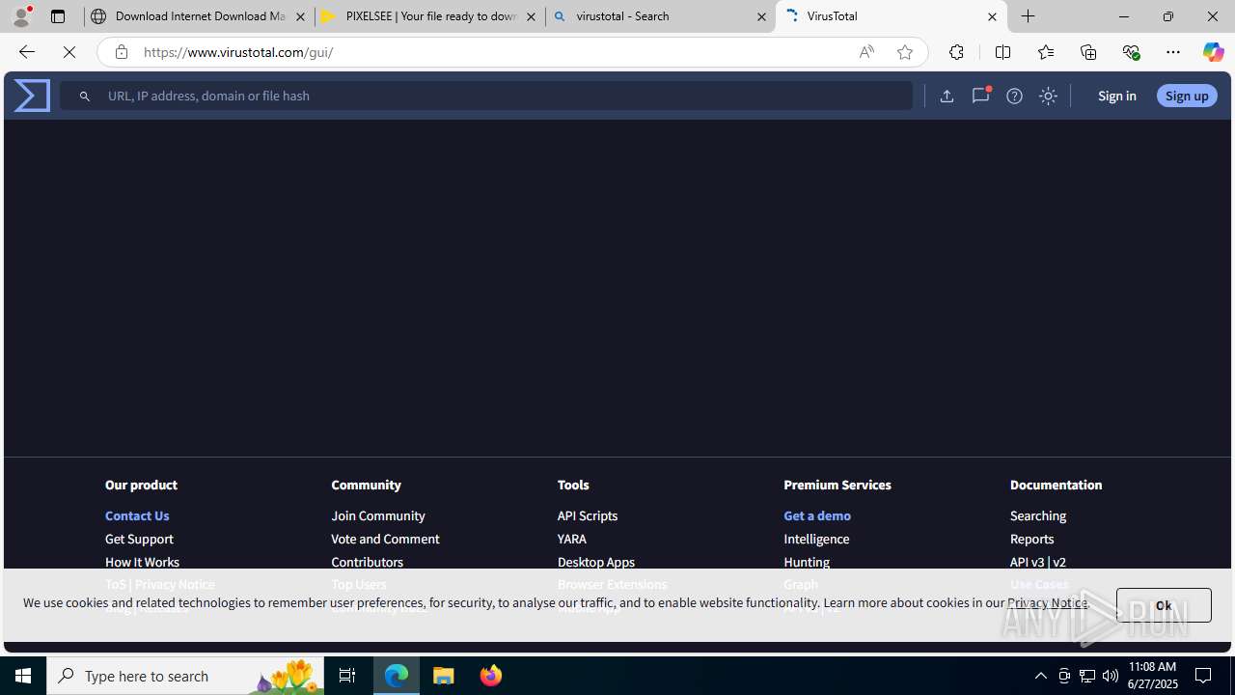Focus the URL, IP address, domain or file hash field
The width and height of the screenshot is (1235, 695).
tap(486, 96)
